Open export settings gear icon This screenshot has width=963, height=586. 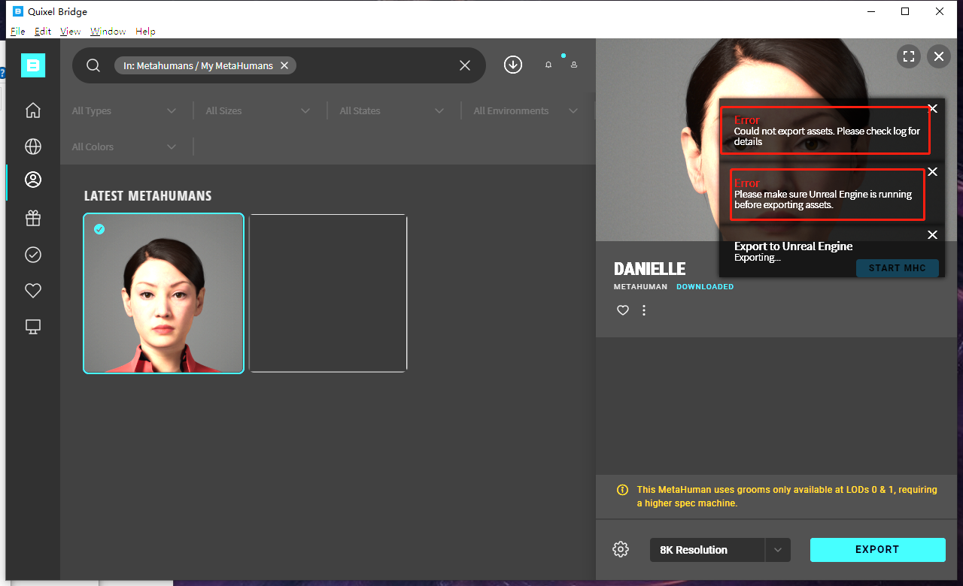[621, 549]
